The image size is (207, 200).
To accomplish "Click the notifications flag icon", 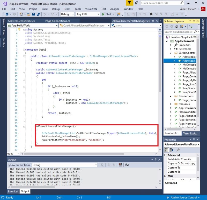I will point(130,3).
